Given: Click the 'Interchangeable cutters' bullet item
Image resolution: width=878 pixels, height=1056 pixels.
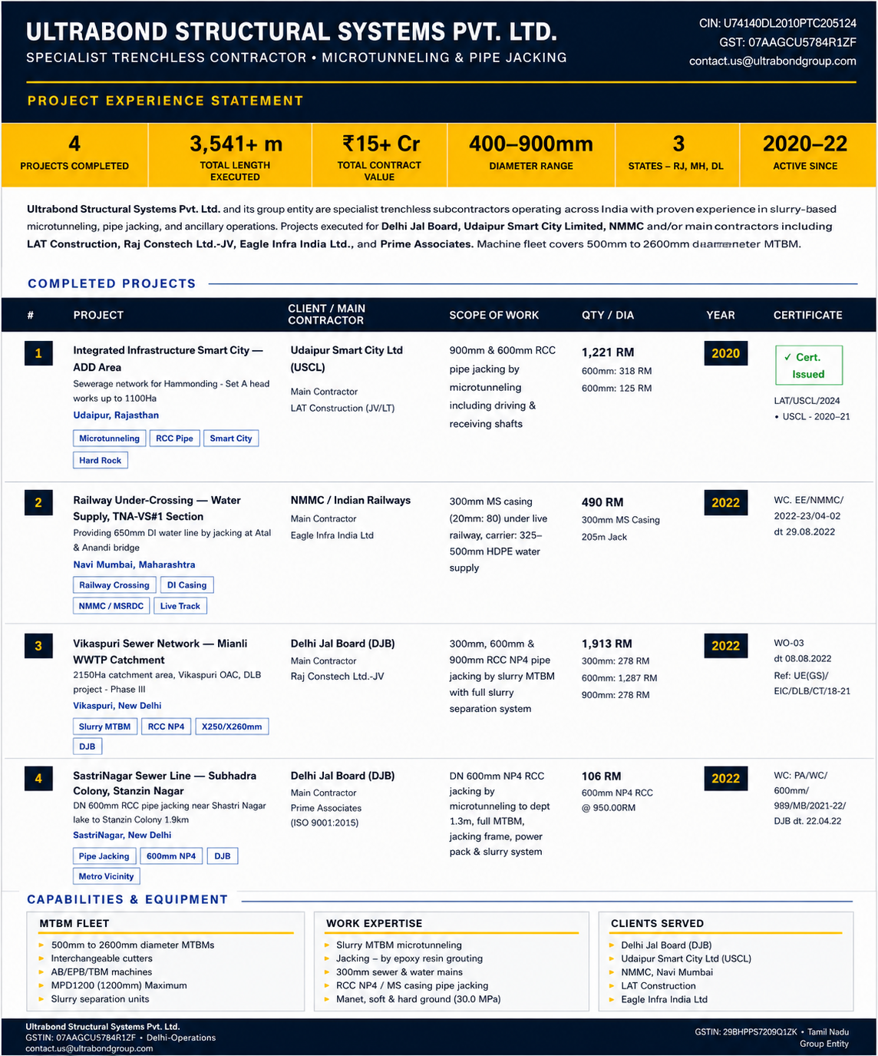Looking at the screenshot, I should click(x=102, y=958).
